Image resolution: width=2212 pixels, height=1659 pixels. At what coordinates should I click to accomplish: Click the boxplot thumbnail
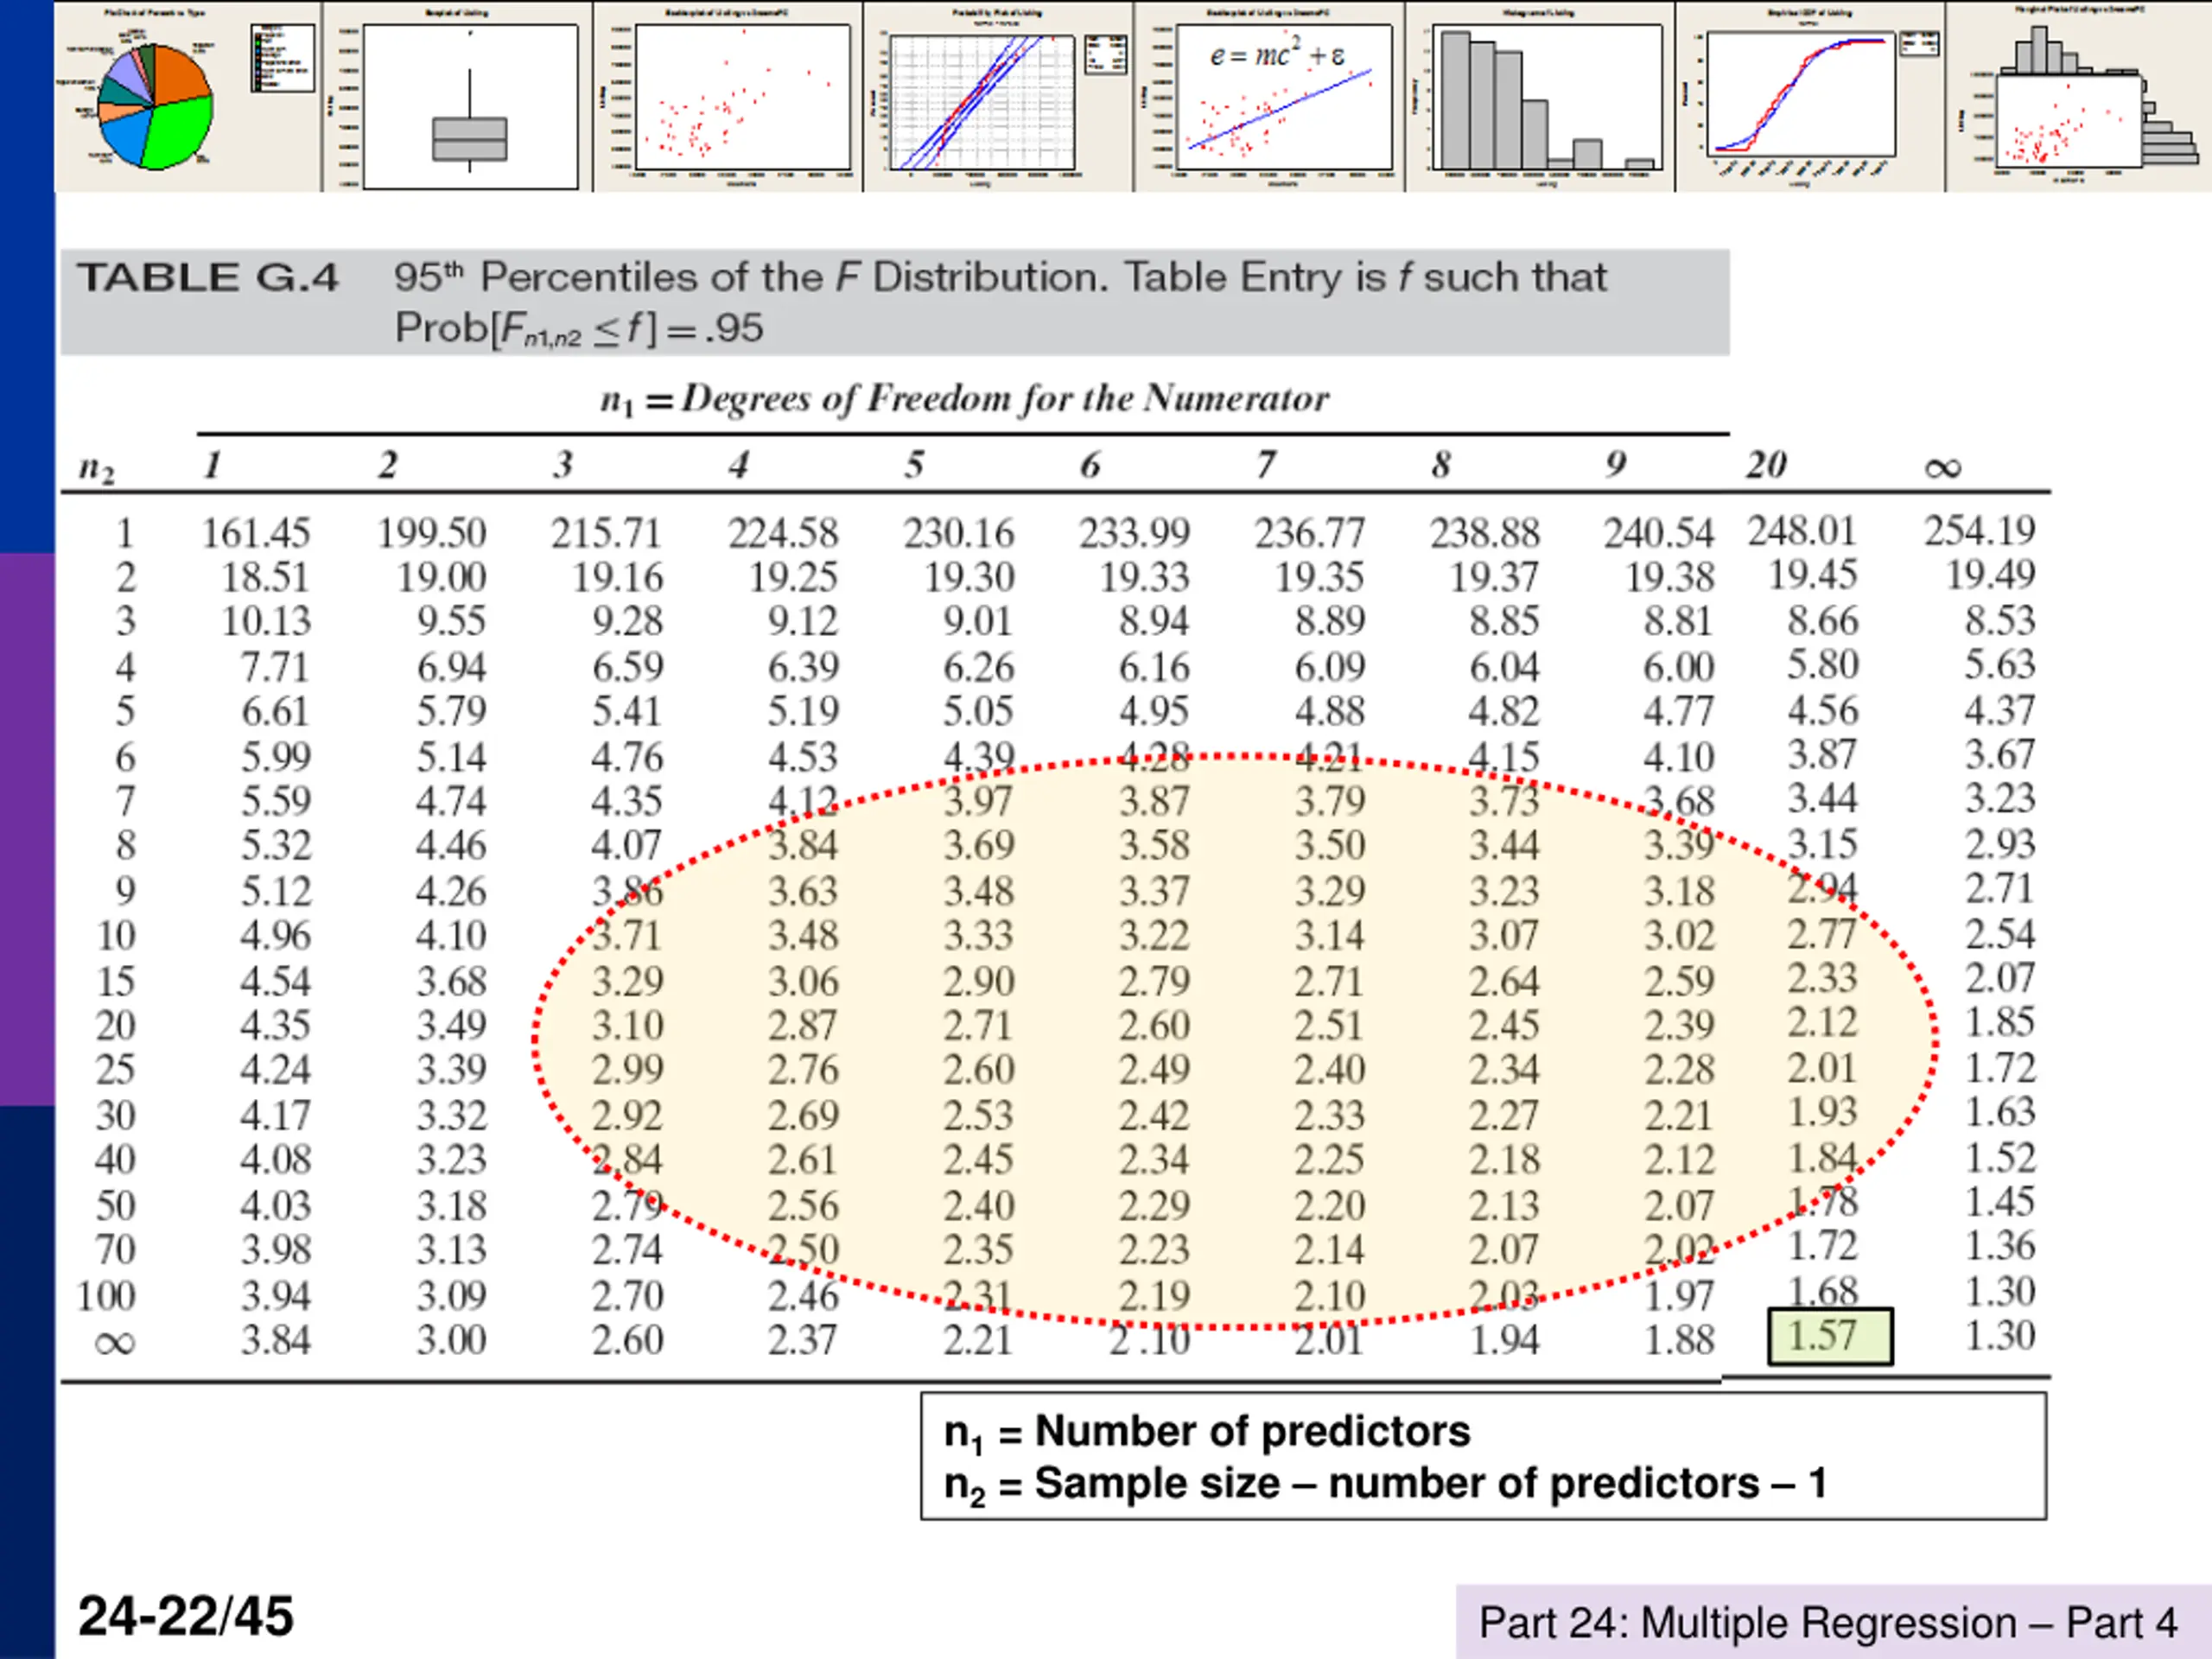pyautogui.click(x=457, y=97)
